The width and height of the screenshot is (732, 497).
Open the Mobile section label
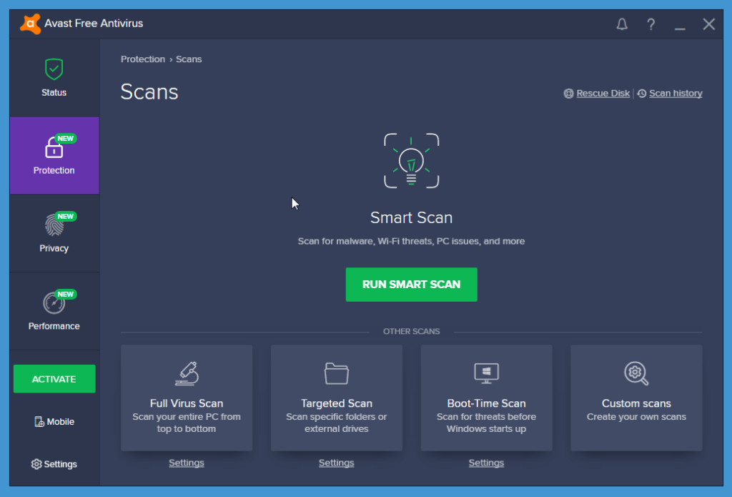61,422
